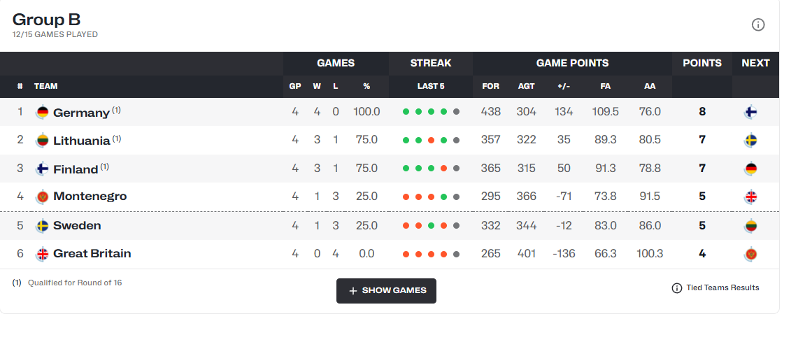This screenshot has width=812, height=342.
Task: Open Germany's next opponent Finland flag
Action: point(750,112)
